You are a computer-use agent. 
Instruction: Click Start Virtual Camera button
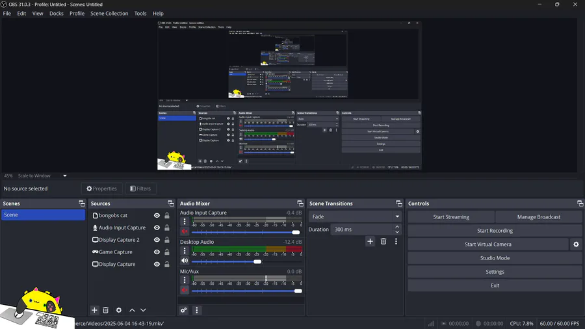(x=488, y=244)
